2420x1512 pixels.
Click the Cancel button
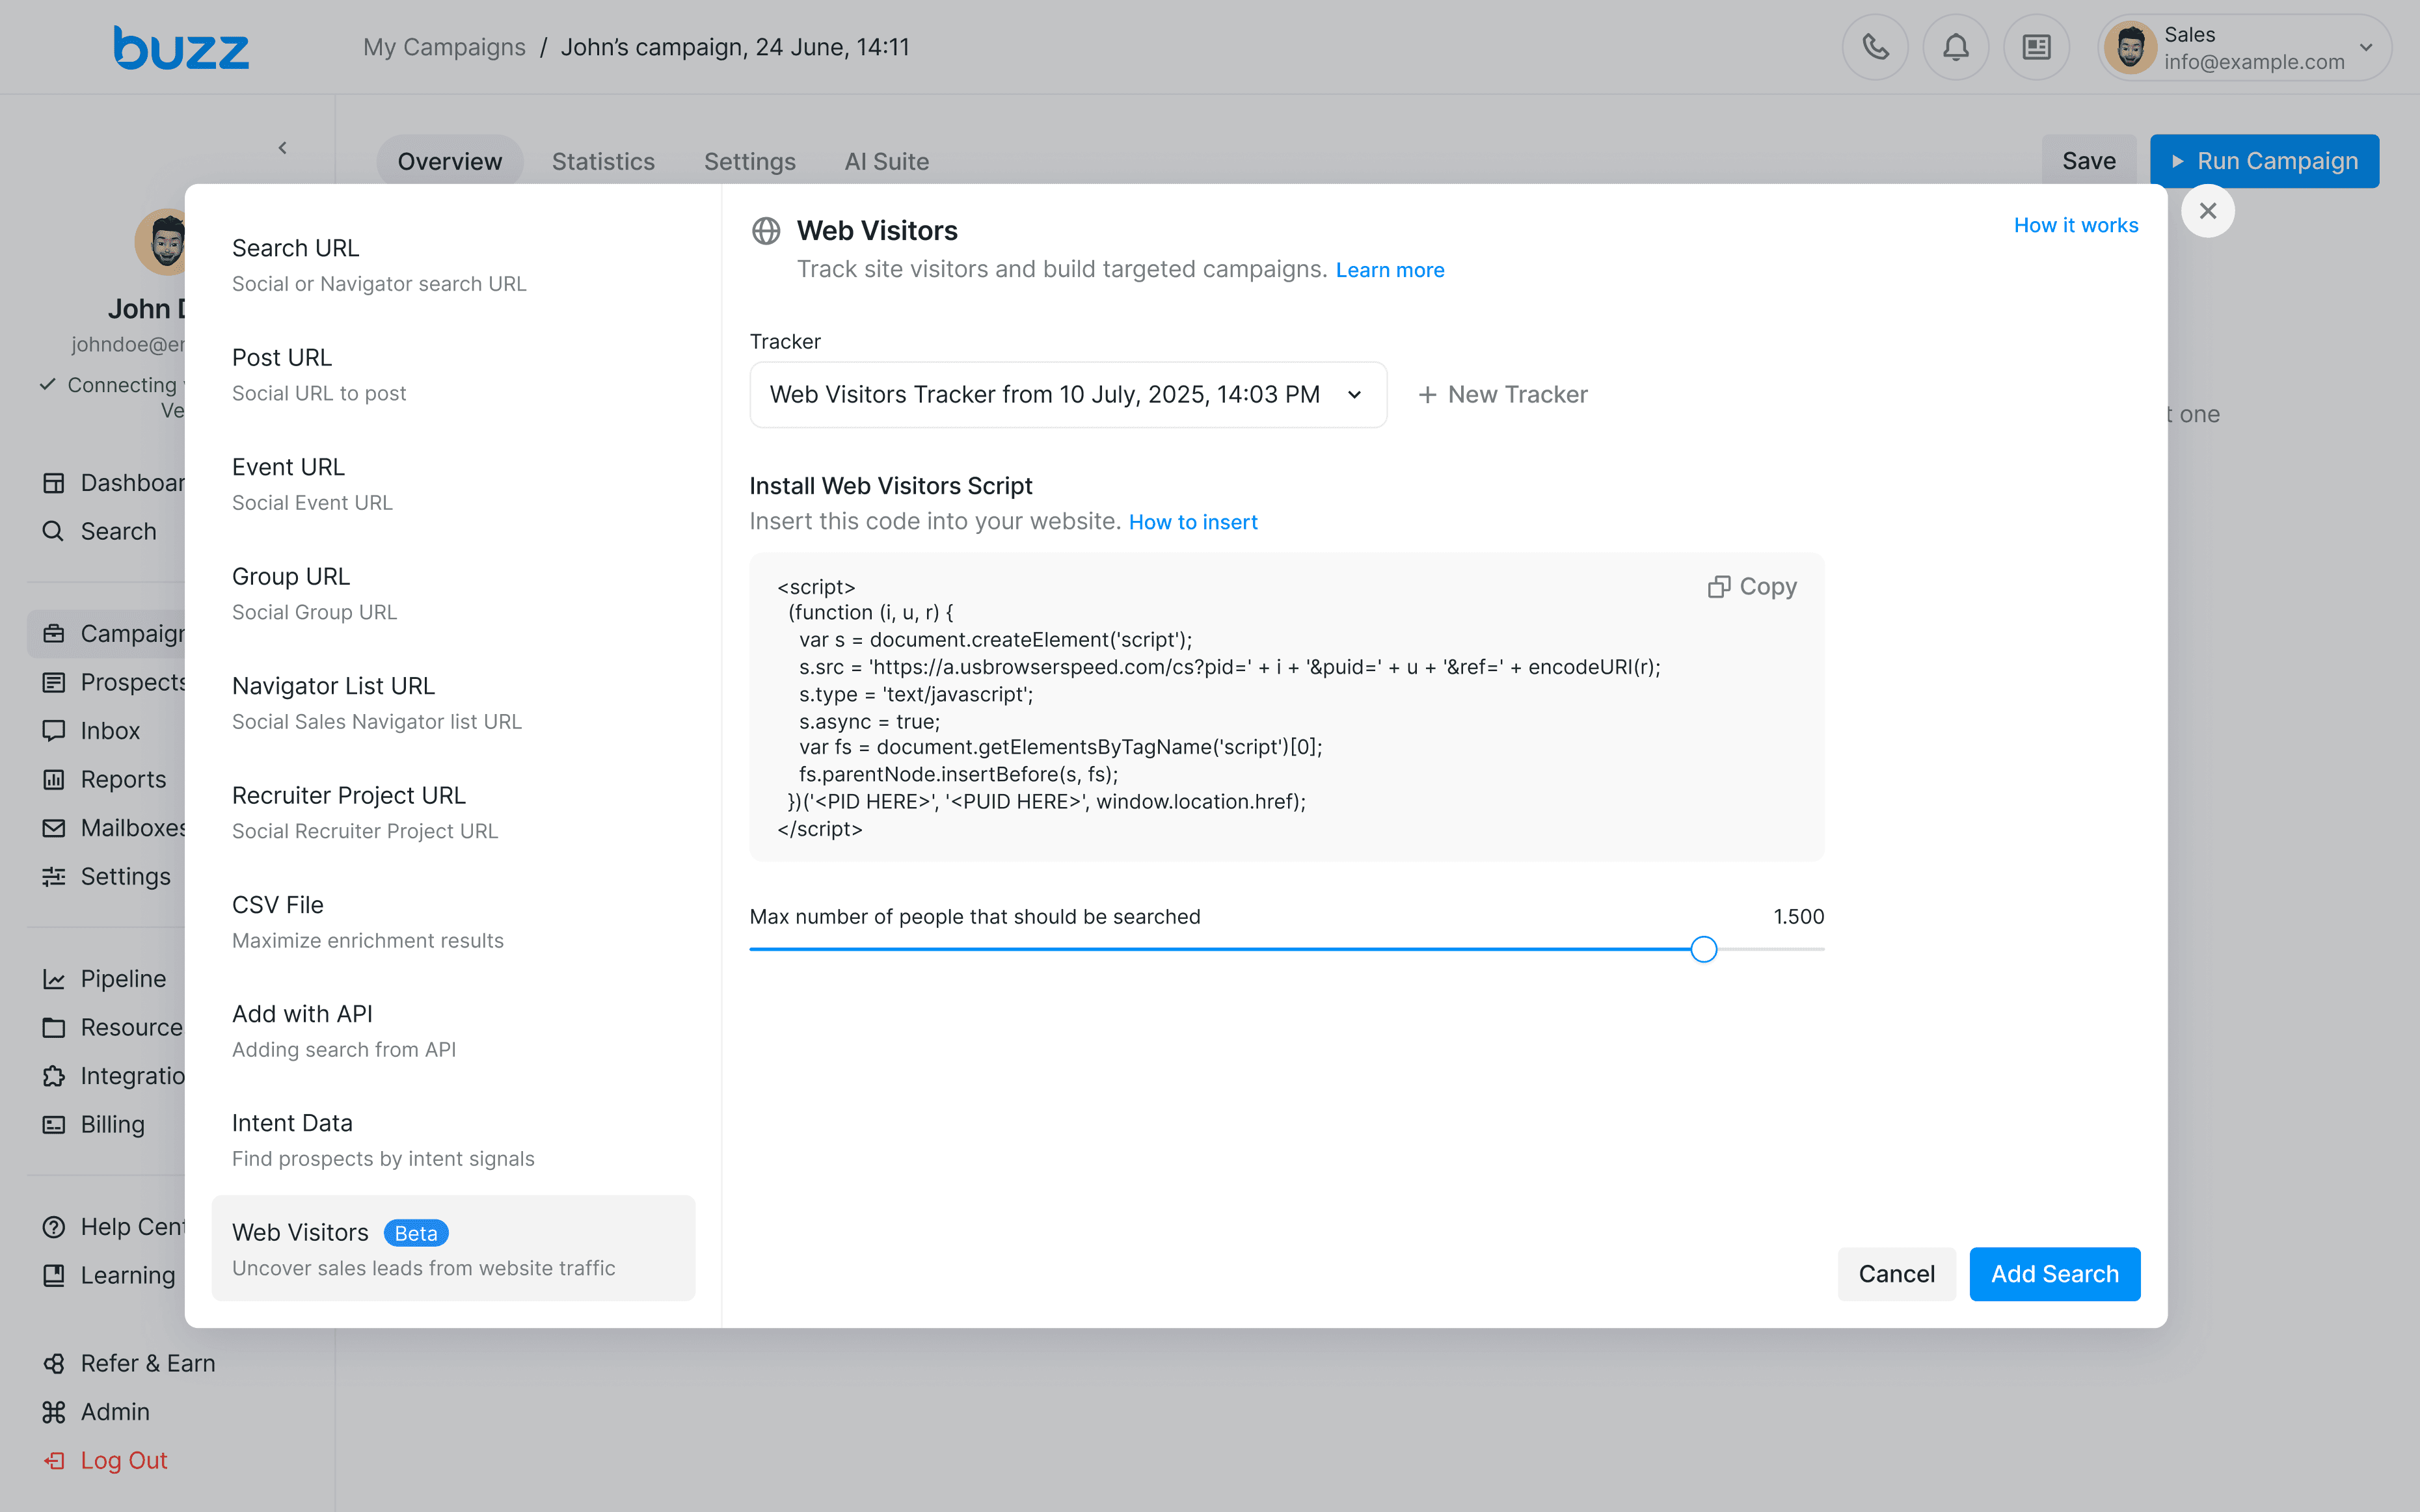pos(1896,1274)
